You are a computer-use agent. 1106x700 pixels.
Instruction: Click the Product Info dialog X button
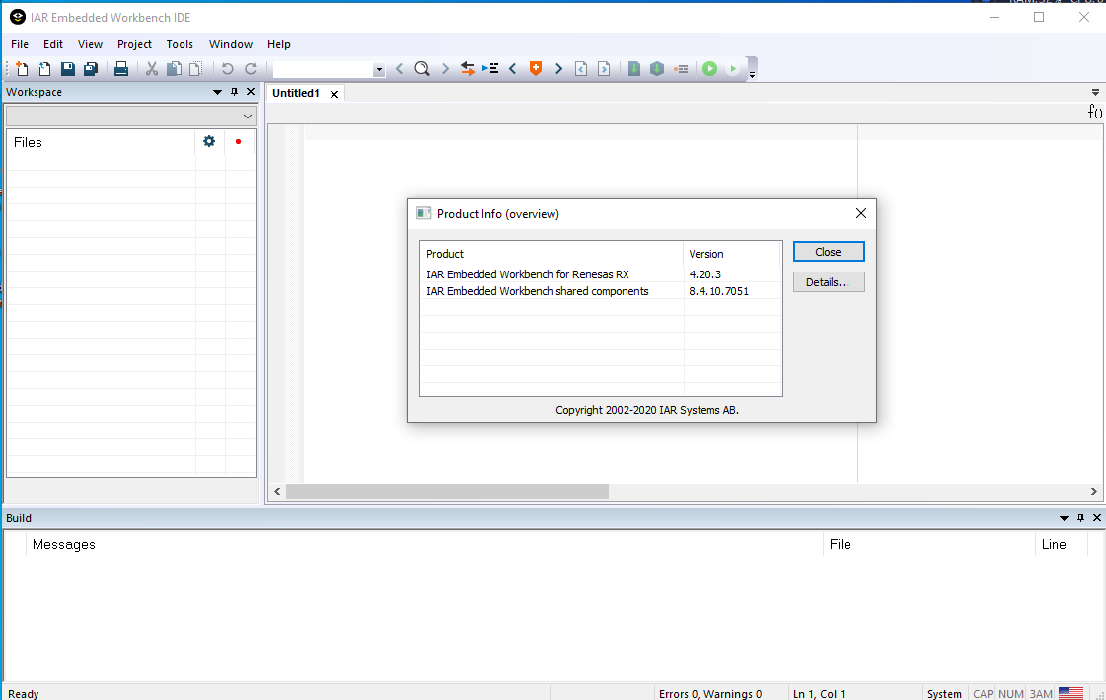click(x=860, y=213)
